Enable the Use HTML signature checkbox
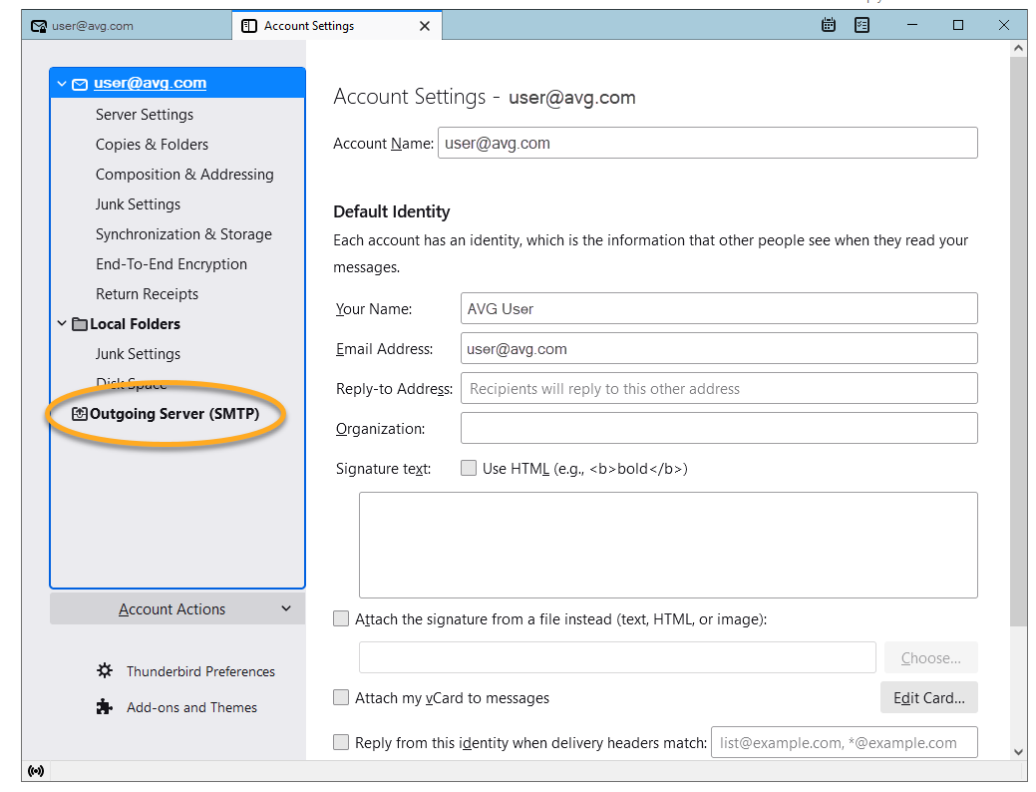Screen dimensions: 1036x792 tap(469, 468)
